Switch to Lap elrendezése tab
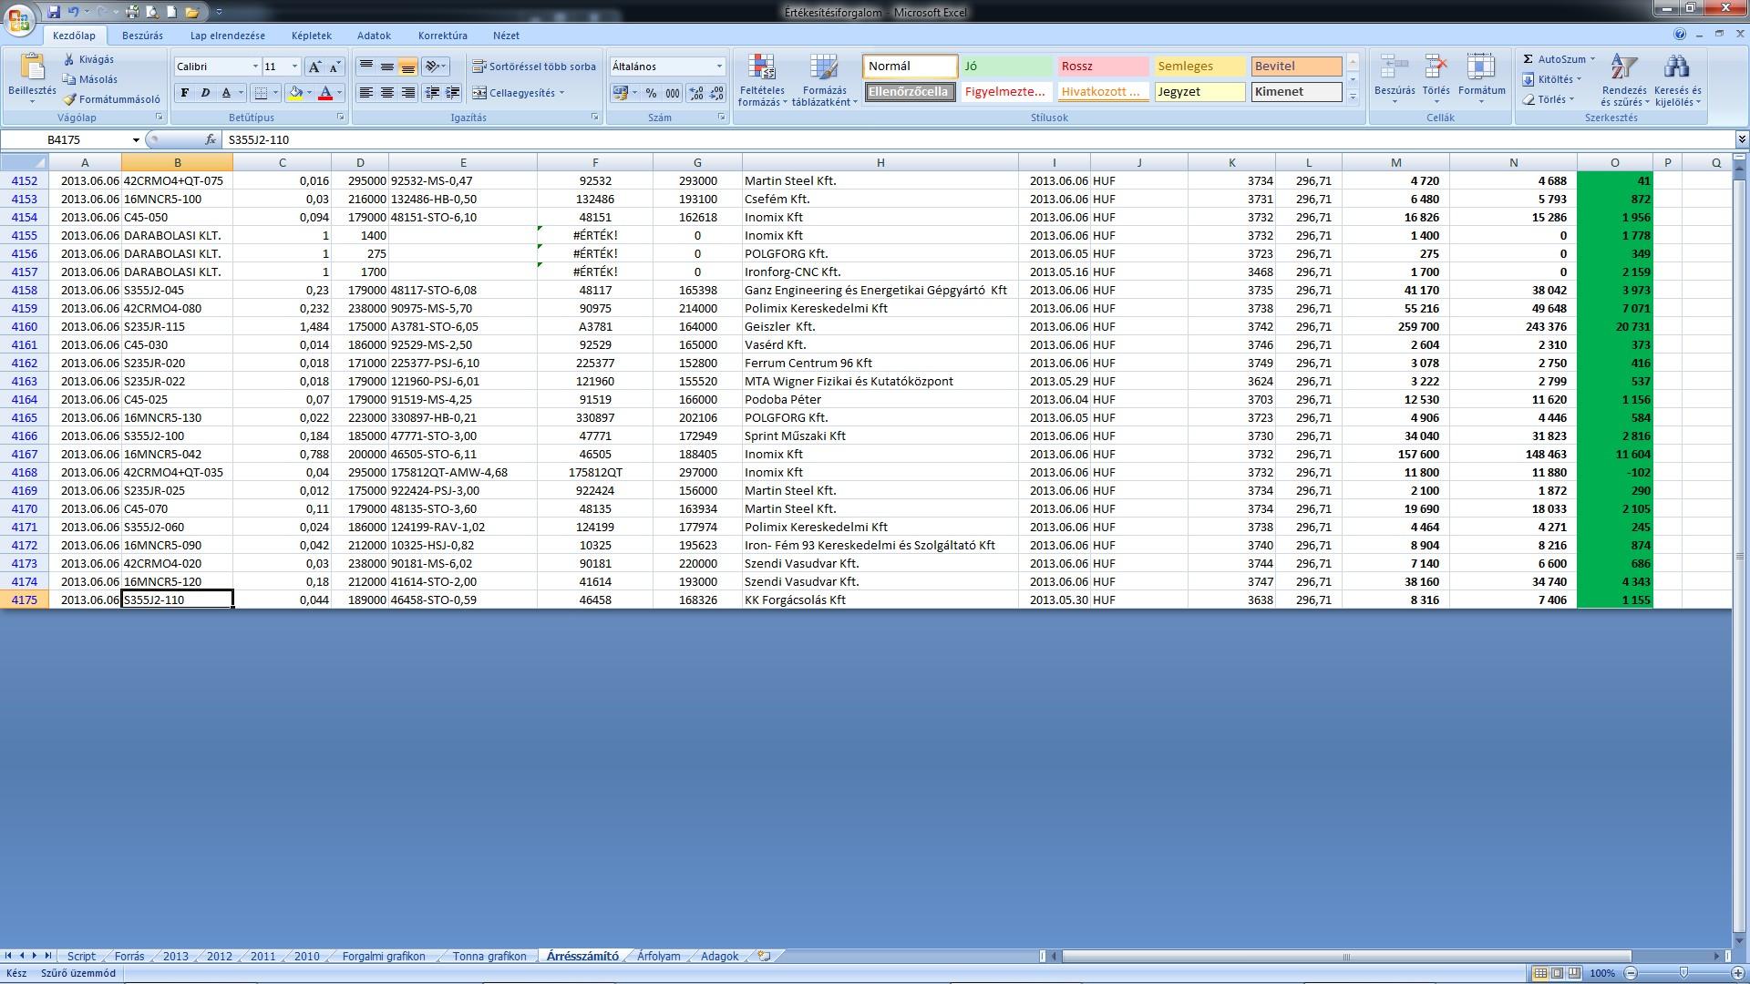This screenshot has width=1750, height=984. (228, 36)
